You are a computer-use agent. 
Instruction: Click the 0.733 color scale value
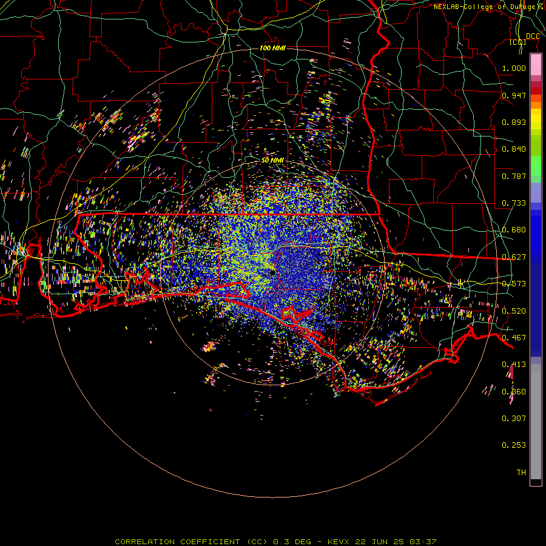point(514,203)
